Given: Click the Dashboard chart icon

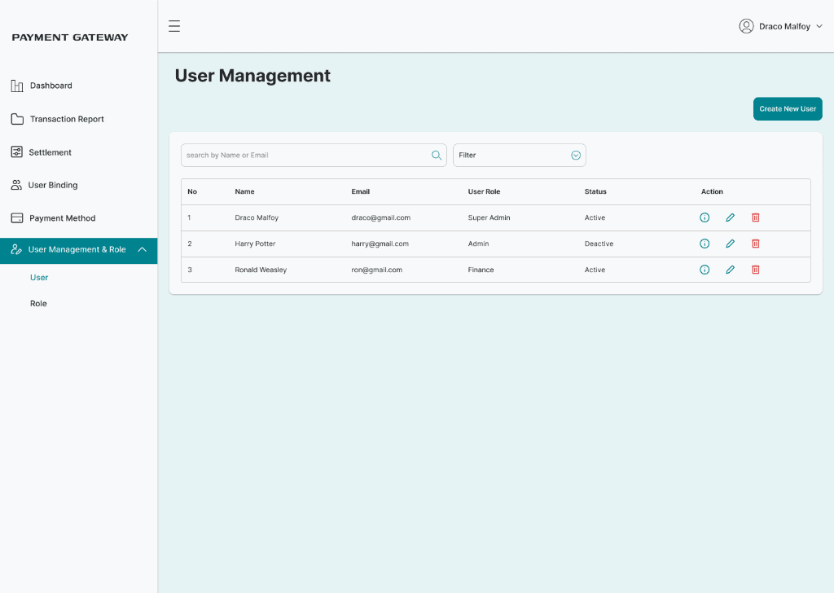Looking at the screenshot, I should [x=17, y=86].
